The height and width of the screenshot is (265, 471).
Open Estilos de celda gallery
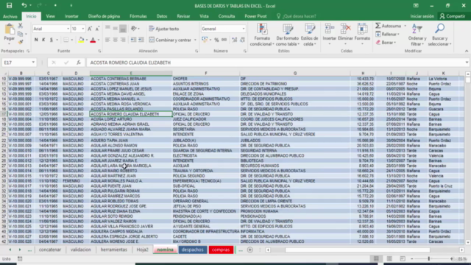(x=309, y=35)
